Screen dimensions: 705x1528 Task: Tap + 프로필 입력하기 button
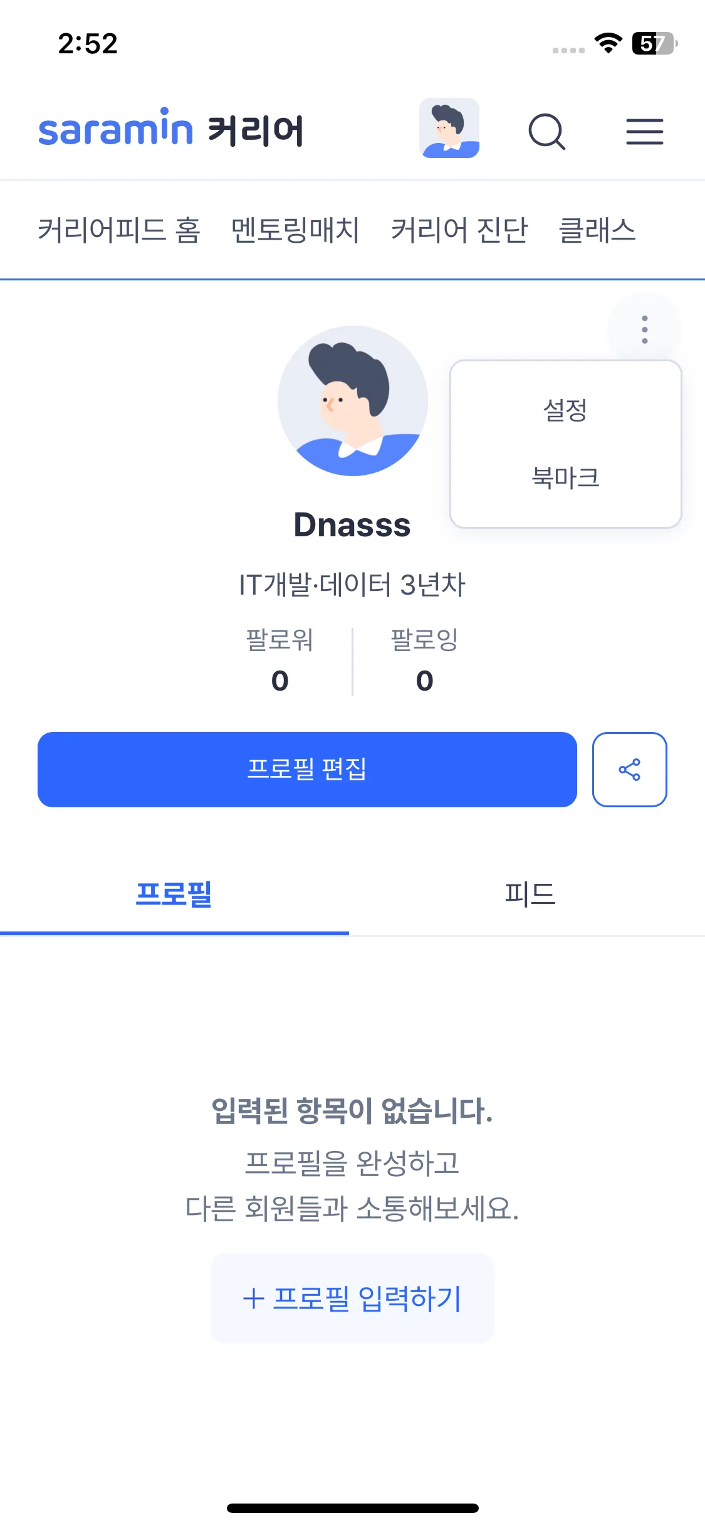pos(352,1298)
